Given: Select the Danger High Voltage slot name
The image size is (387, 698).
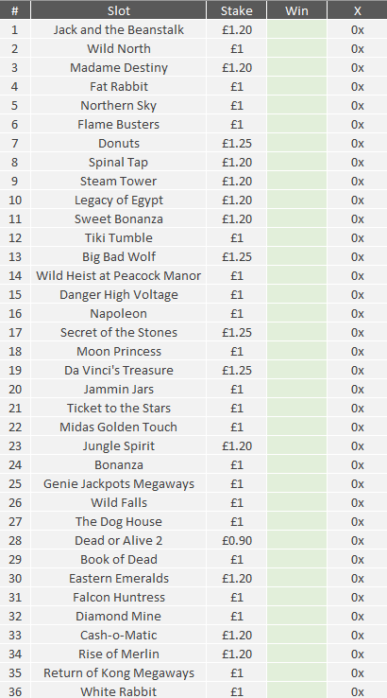Looking at the screenshot, I should (x=119, y=295).
